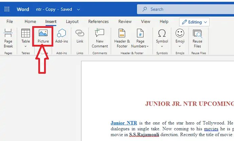Open the File tab
The height and width of the screenshot is (141, 234).
[x=9, y=21]
